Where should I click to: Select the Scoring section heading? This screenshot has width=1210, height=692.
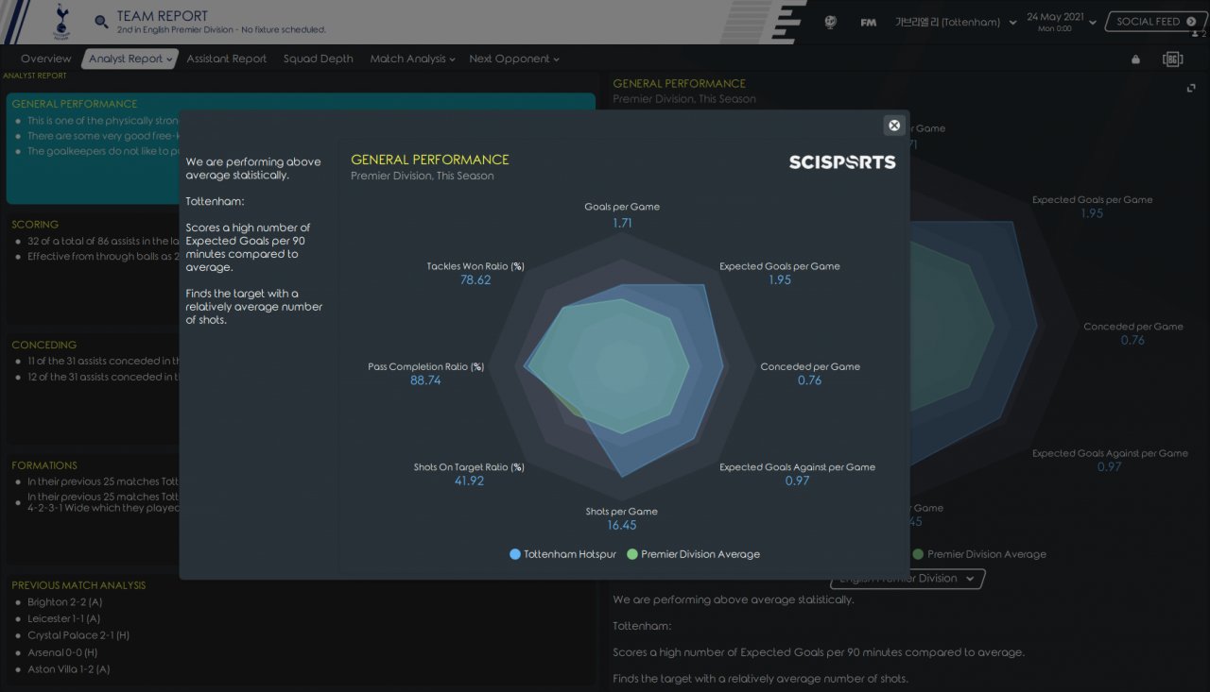tap(35, 225)
